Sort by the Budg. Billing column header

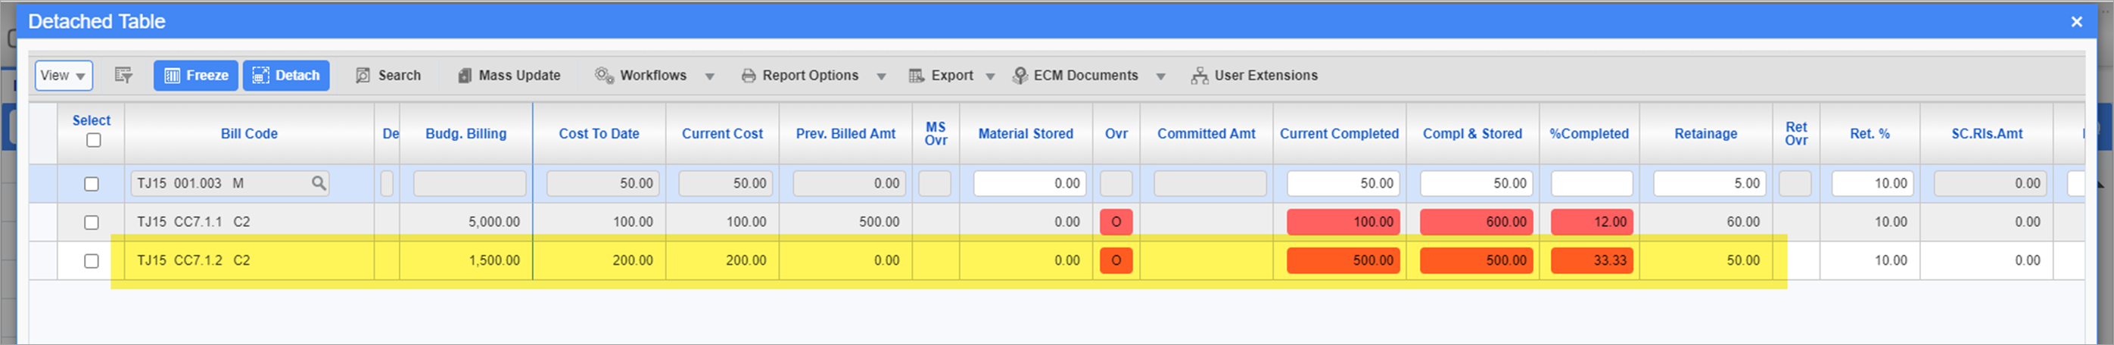point(466,134)
